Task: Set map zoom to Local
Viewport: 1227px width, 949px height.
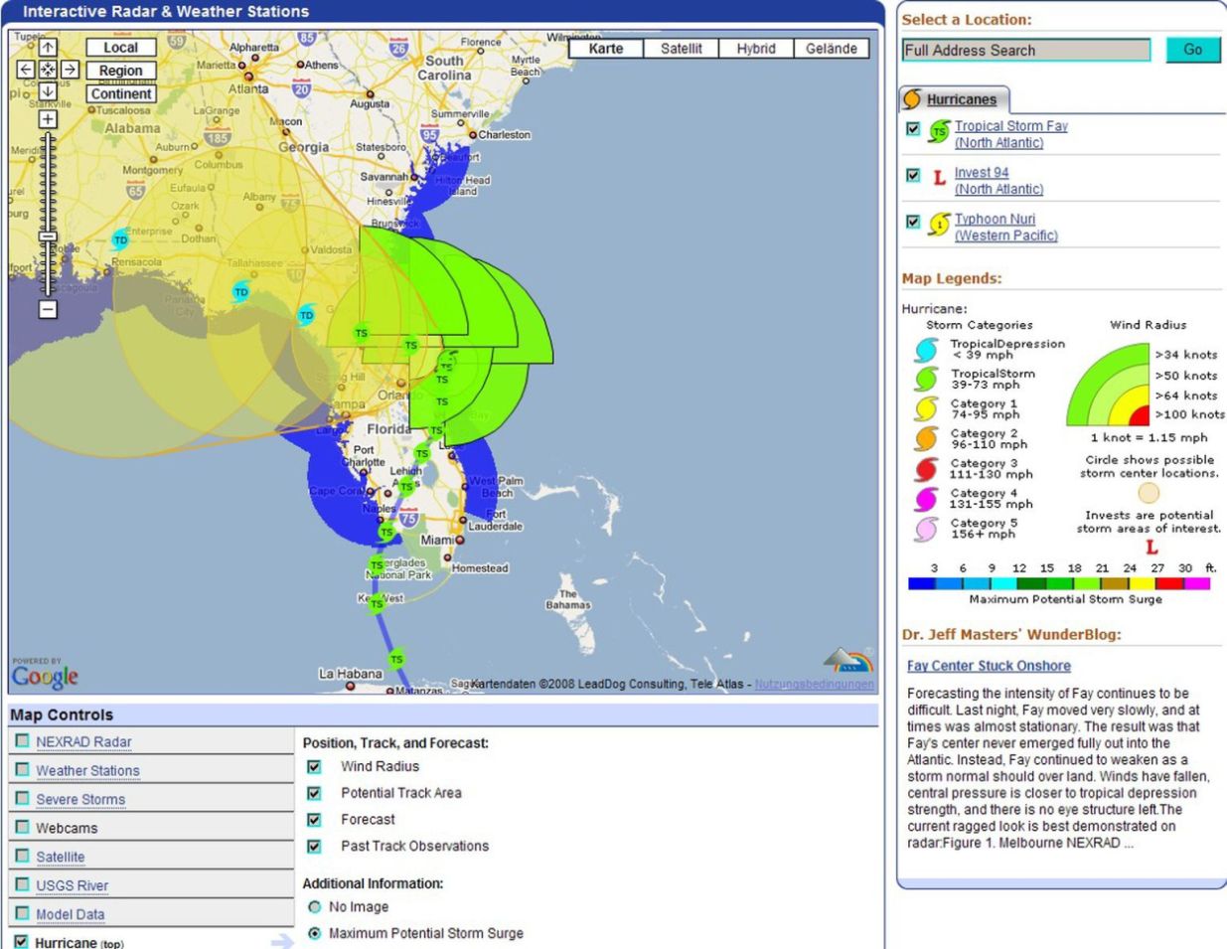Action: pos(120,47)
